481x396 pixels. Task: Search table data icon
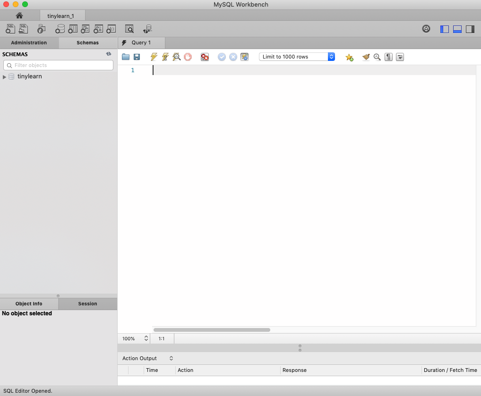coord(129,29)
